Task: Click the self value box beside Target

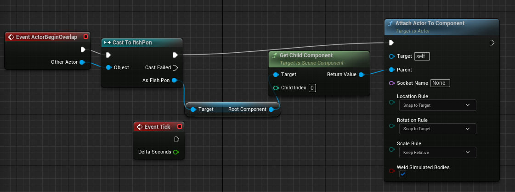Action: pos(422,56)
